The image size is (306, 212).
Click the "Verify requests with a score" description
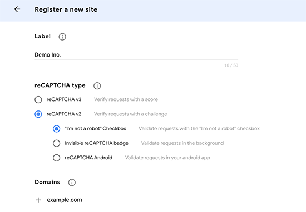click(126, 99)
